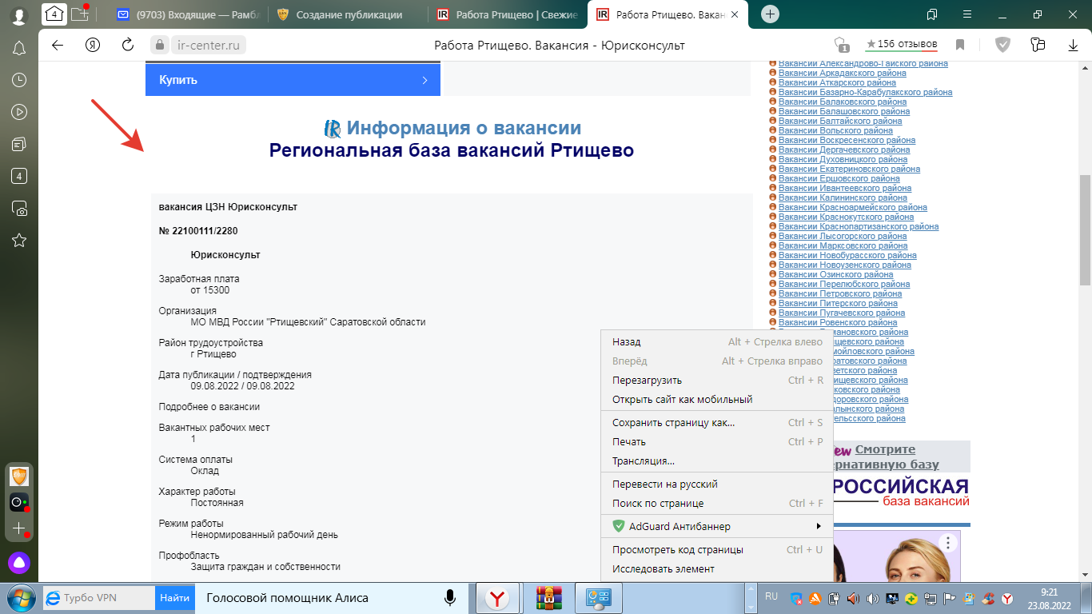1092x614 pixels.
Task: Open the Yandex home page via the Я icon
Action: click(x=93, y=45)
